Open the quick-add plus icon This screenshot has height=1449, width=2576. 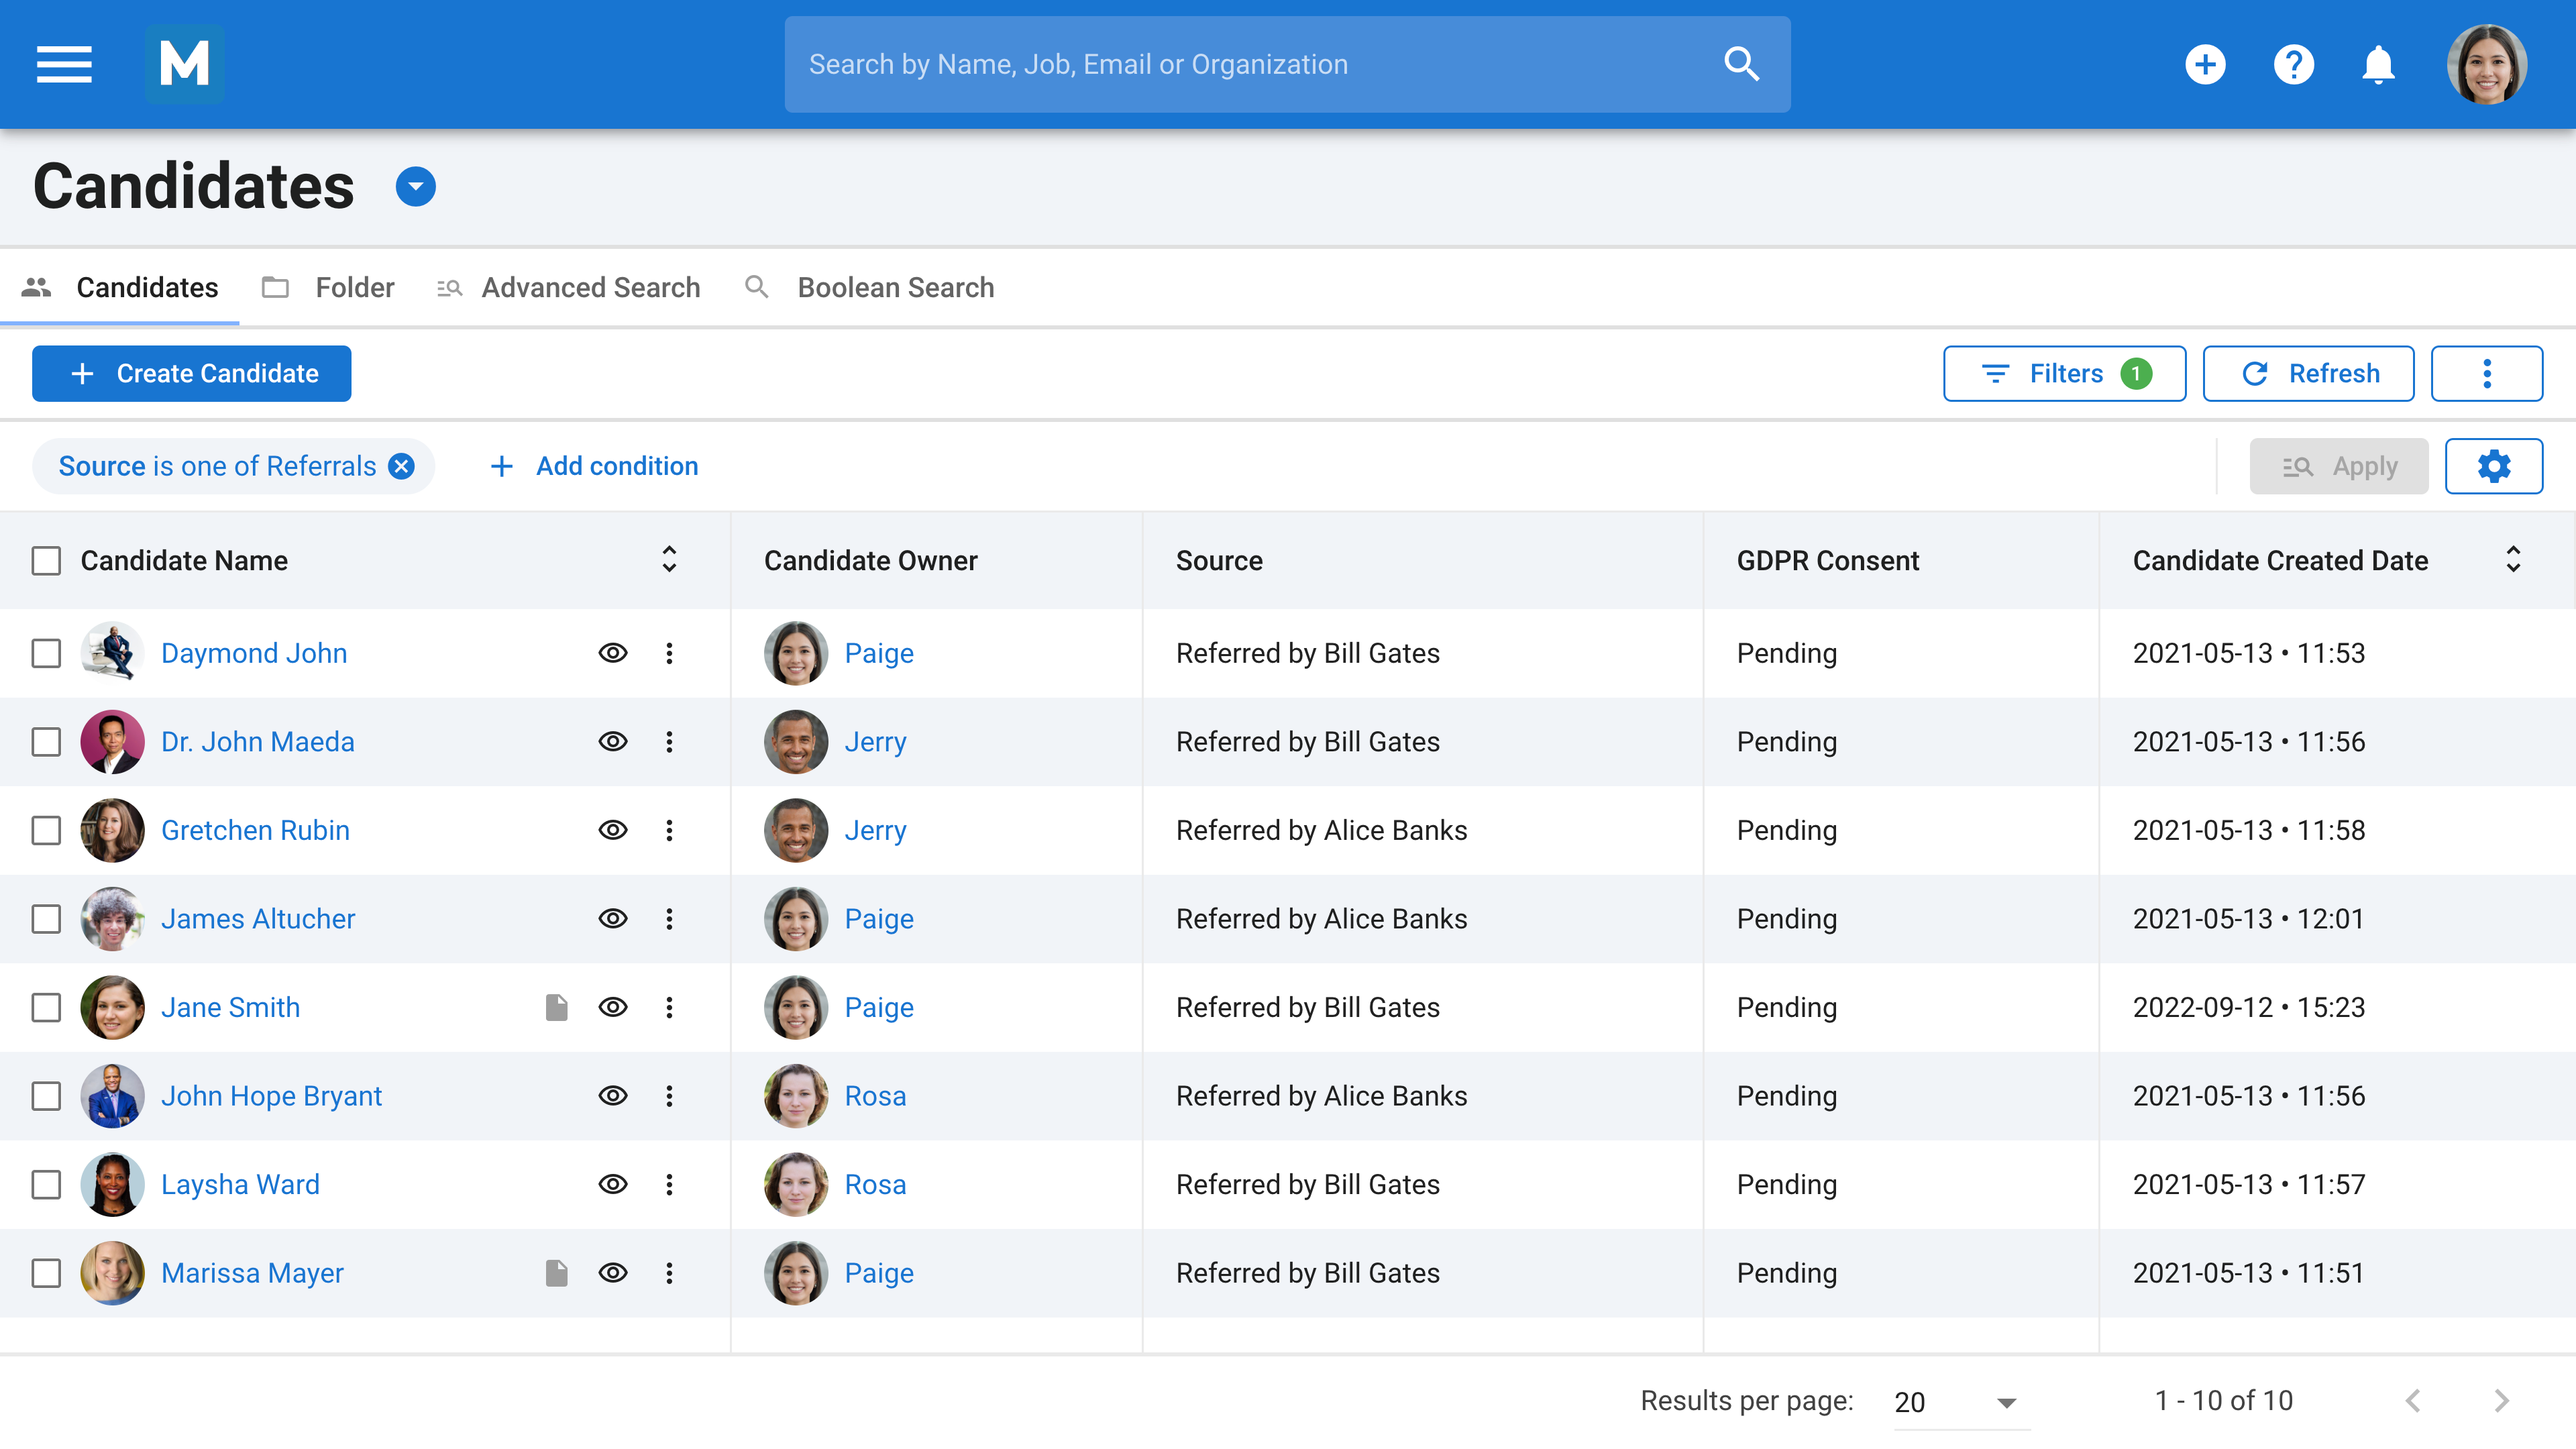[2206, 64]
